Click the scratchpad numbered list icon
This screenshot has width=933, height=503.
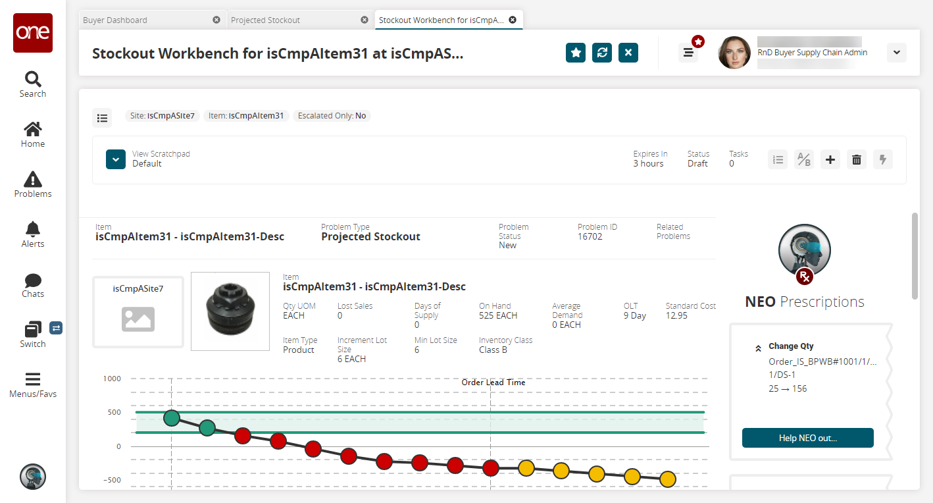click(778, 159)
